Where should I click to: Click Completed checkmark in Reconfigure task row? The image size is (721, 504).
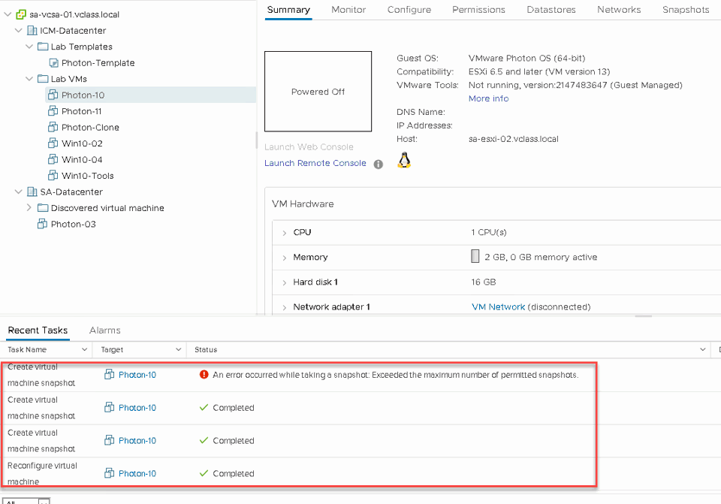click(x=204, y=472)
